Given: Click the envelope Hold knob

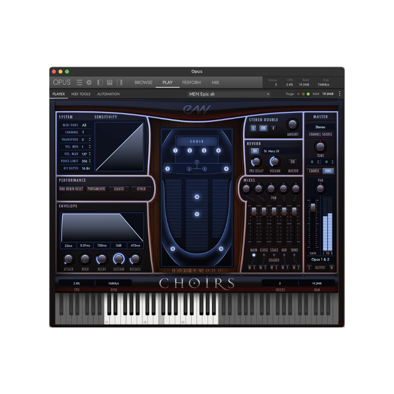Looking at the screenshot, I should point(85,259).
